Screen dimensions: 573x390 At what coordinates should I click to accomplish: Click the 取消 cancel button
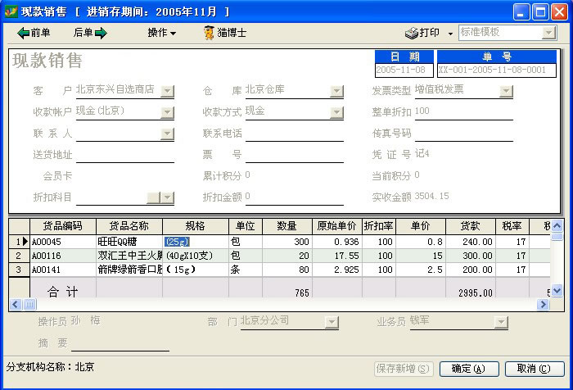[x=533, y=369]
